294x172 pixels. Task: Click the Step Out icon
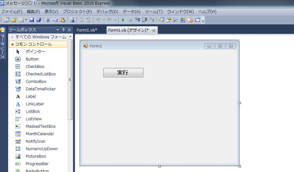click(x=152, y=20)
